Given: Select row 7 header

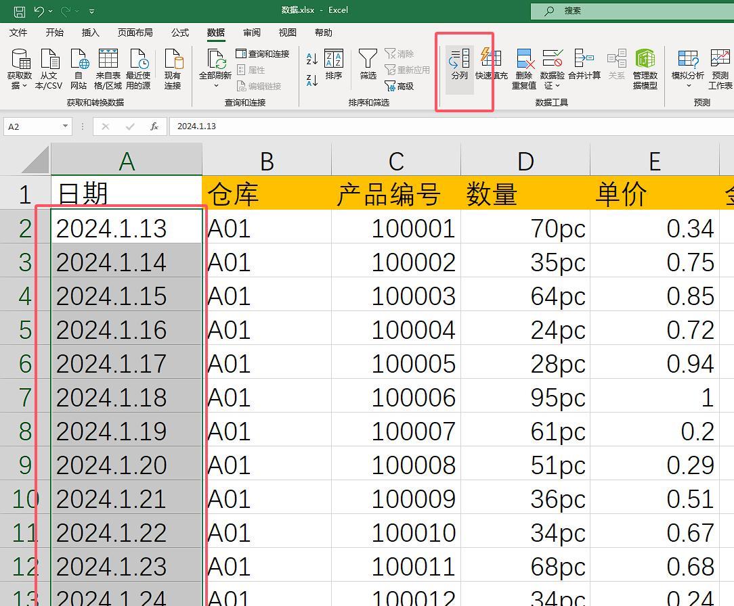Looking at the screenshot, I should (25, 397).
